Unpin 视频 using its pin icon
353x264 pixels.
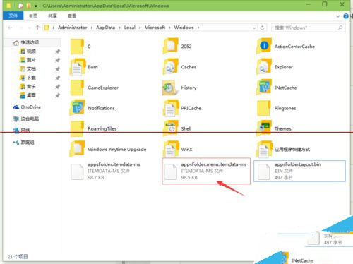coord(57,52)
